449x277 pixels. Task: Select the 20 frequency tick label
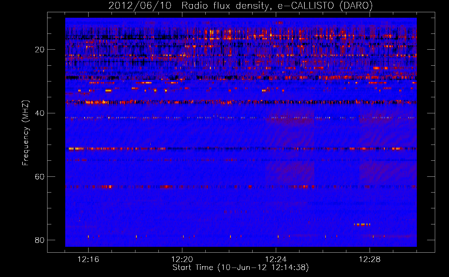pos(40,50)
